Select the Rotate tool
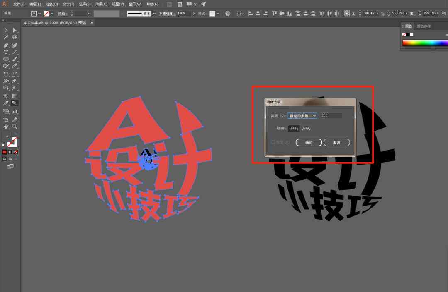This screenshot has width=448, height=292. click(6, 74)
